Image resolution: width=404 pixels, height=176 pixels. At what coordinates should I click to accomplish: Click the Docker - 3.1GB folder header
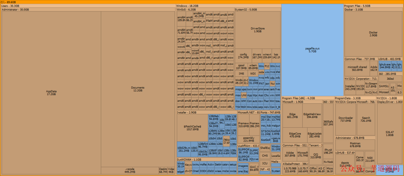(374, 9)
